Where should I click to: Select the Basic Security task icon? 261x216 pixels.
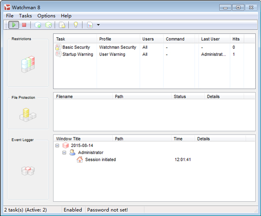58,47
